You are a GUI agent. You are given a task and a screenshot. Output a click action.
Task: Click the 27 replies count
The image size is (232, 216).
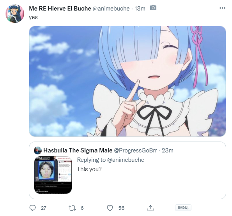(44, 208)
